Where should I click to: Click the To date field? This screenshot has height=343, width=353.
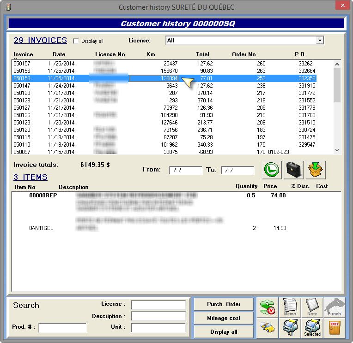pos(237,170)
